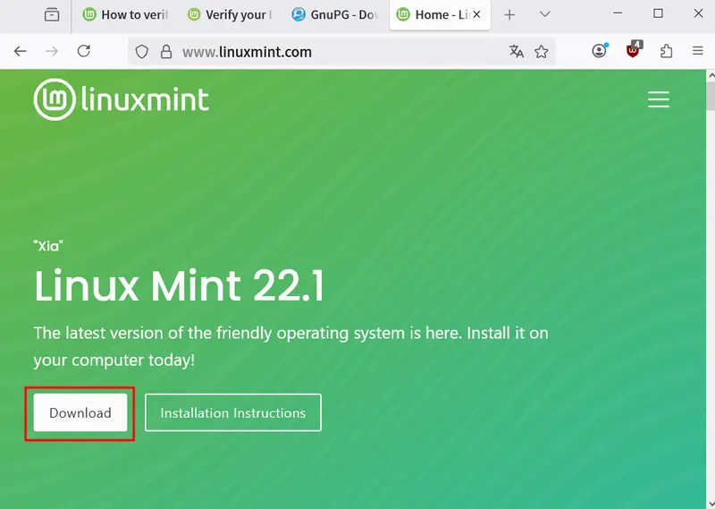Expand the list all tabs chevron
Screen dimensions: 715x509
tap(544, 14)
